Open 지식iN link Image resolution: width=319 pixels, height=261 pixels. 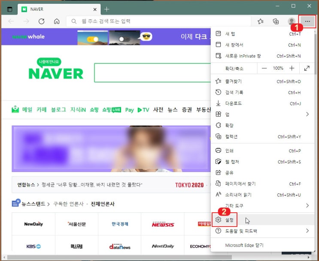tap(78, 110)
